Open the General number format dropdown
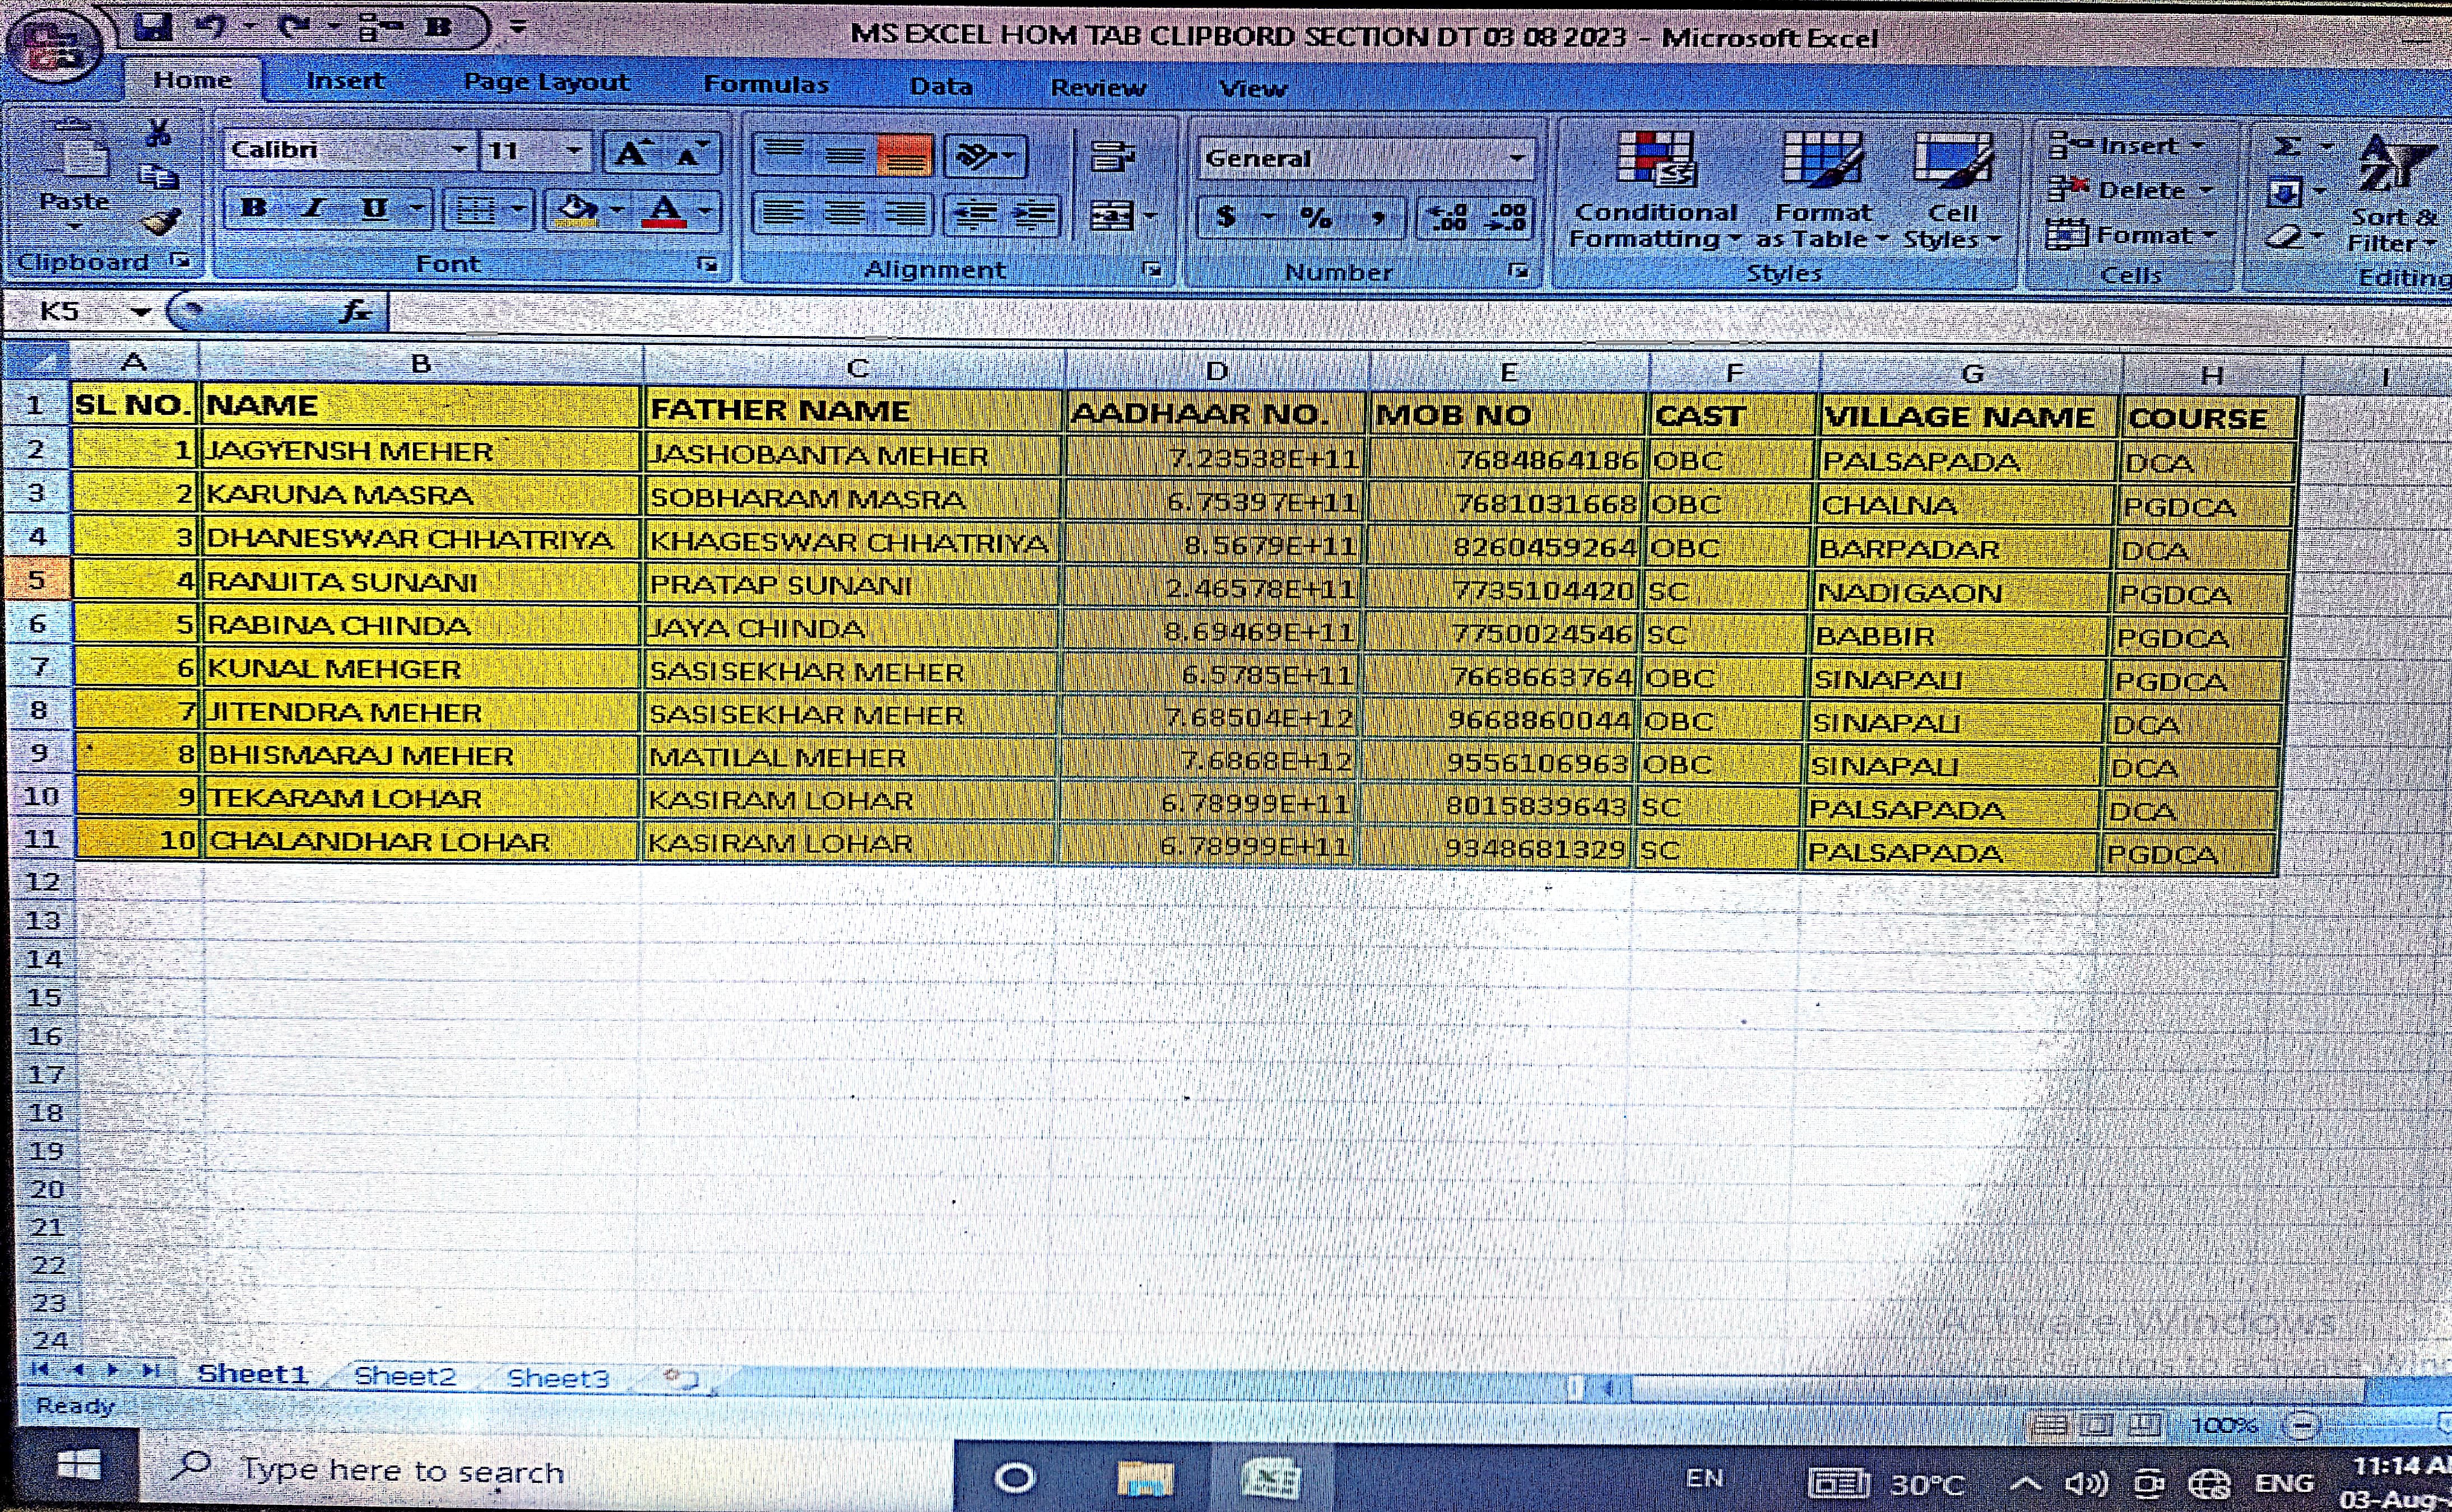This screenshot has height=1512, width=2452. (x=1517, y=158)
